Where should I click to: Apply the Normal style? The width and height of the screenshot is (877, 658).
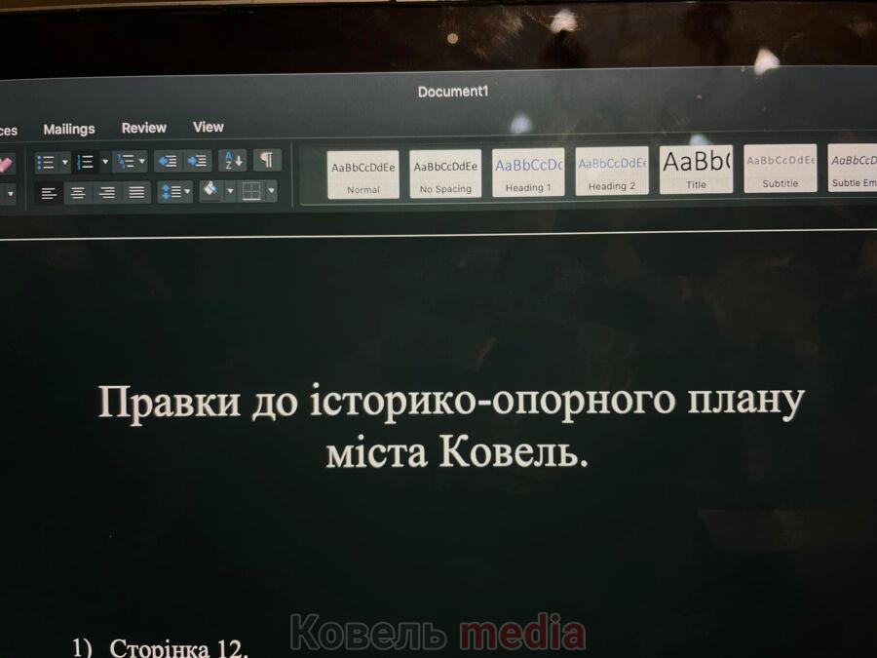pos(363,174)
